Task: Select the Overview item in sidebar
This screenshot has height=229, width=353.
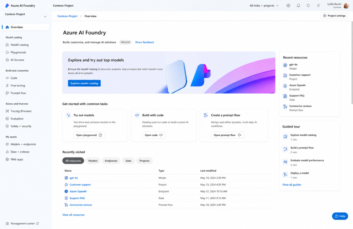Action: click(26, 27)
